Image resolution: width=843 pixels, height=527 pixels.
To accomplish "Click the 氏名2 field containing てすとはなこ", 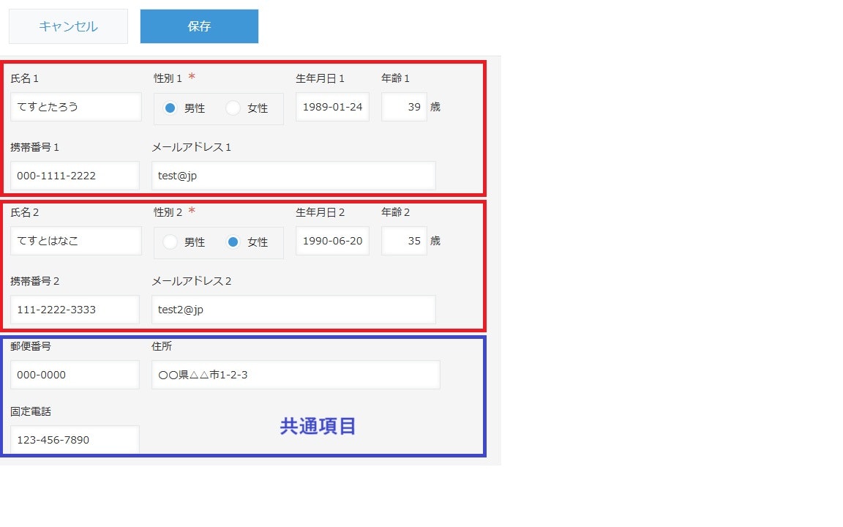I will point(76,241).
